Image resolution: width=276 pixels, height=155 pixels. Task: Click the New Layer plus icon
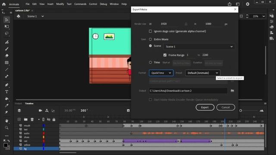19,119
